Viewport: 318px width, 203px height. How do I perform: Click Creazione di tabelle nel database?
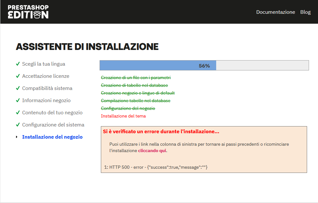pos(135,85)
